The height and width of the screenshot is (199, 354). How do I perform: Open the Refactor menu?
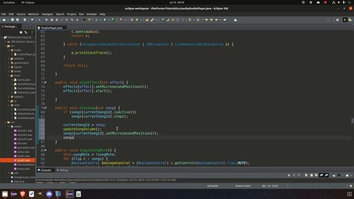click(x=33, y=14)
